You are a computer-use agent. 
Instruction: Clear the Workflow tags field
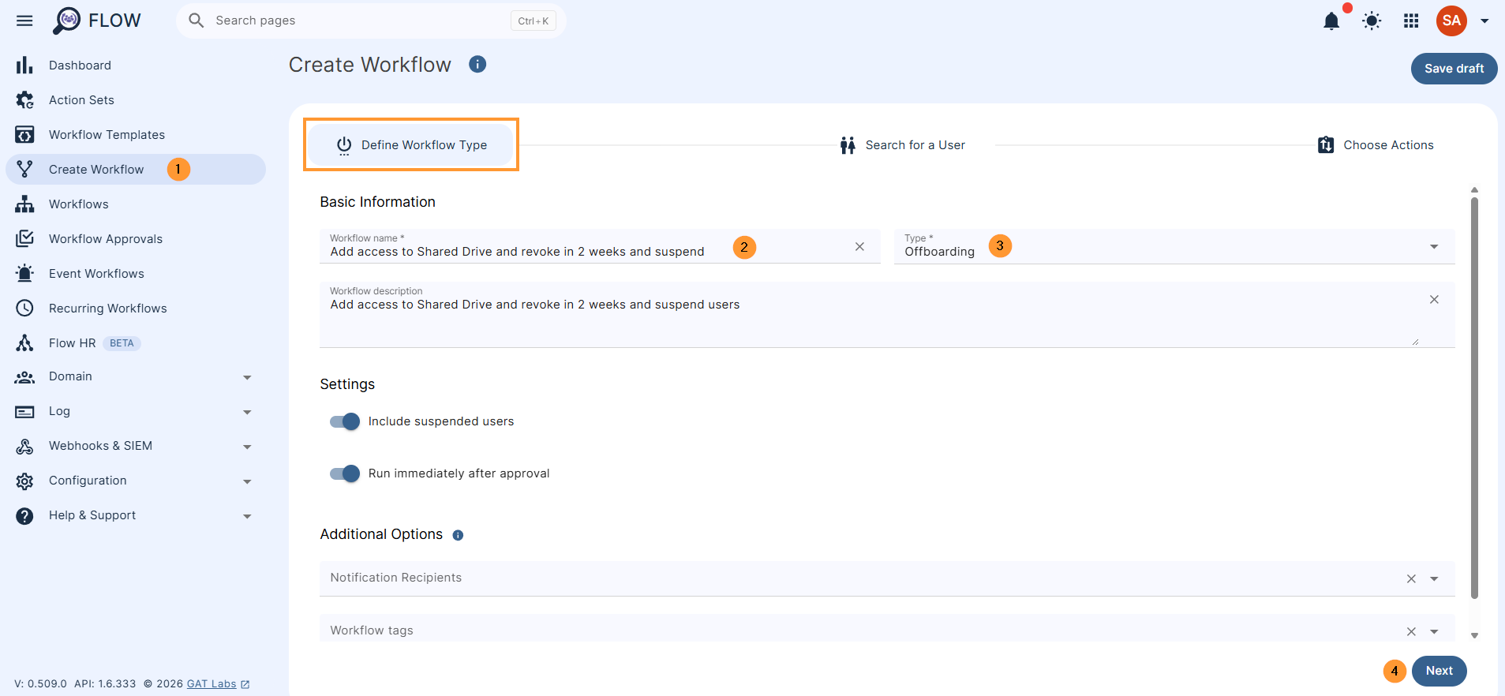[1411, 632]
